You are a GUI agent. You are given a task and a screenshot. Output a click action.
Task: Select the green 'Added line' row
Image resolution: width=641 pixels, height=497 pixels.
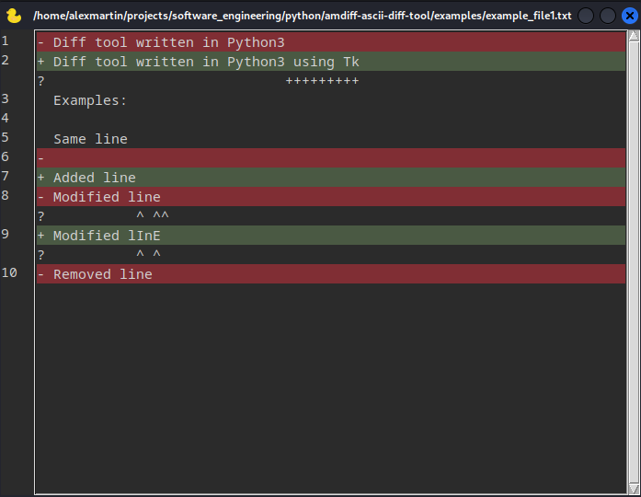[x=331, y=177]
